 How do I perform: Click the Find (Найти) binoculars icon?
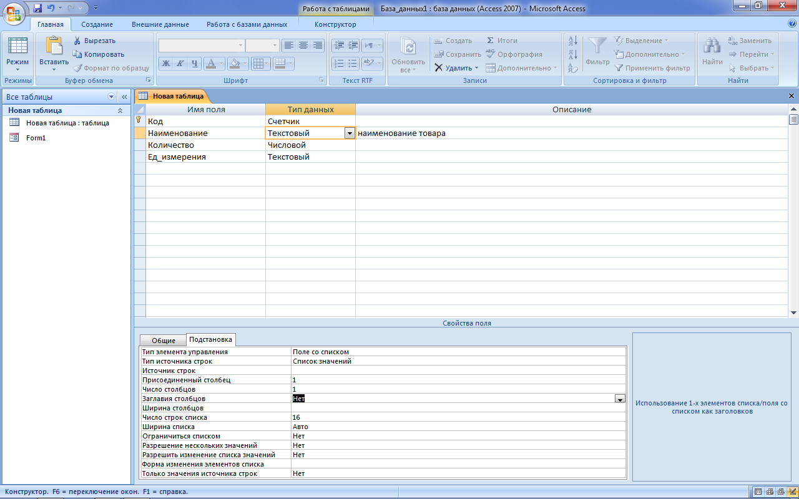pyautogui.click(x=712, y=46)
